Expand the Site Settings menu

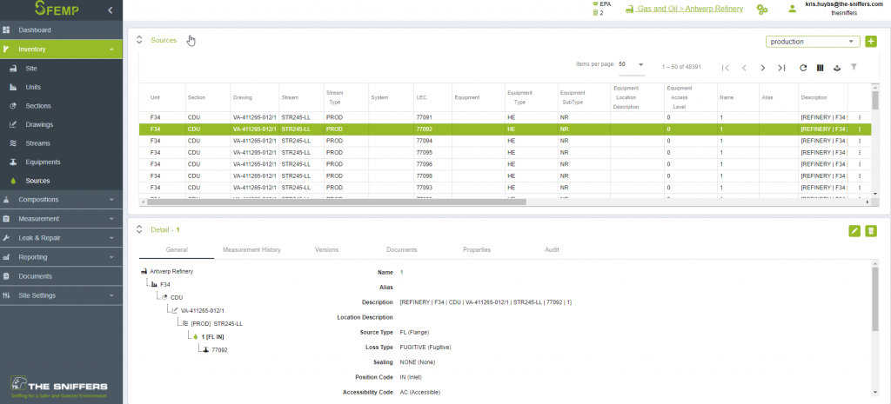click(61, 295)
